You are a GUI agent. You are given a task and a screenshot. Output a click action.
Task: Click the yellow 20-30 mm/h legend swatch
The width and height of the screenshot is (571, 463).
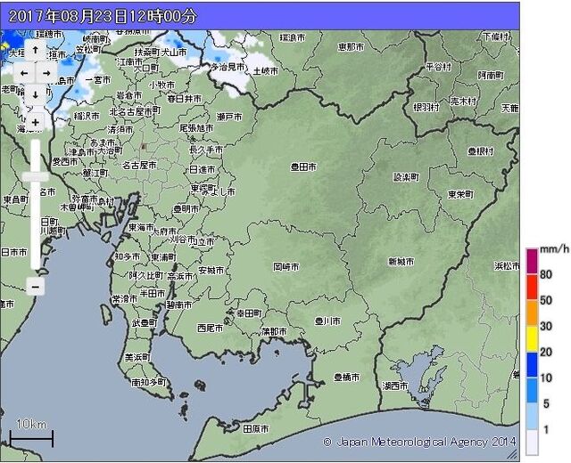(532, 338)
